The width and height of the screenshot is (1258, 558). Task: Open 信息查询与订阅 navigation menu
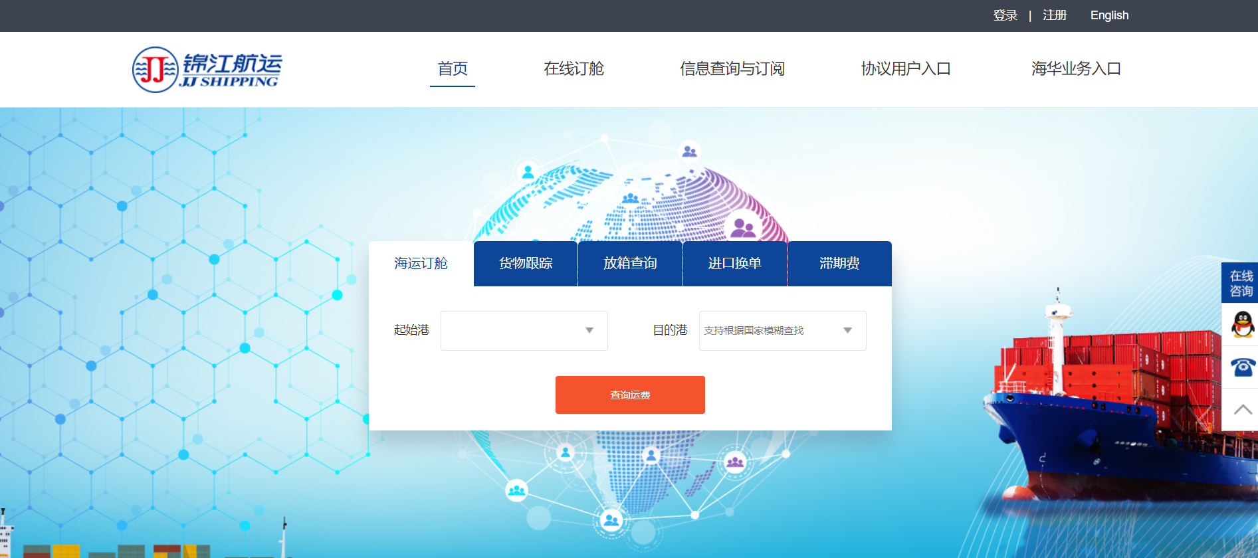pyautogui.click(x=732, y=68)
